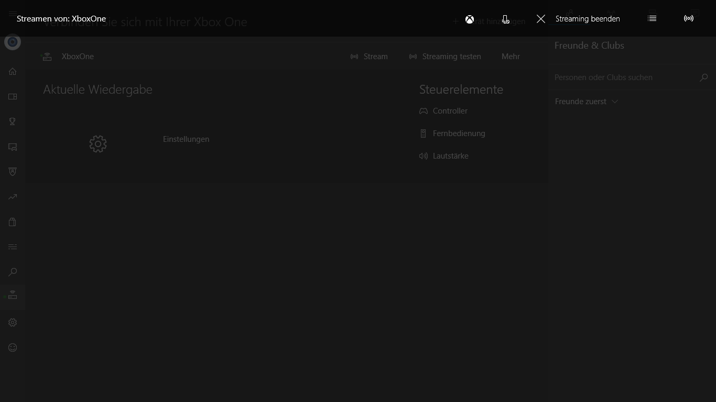Click the Freunde & Clubs heading
This screenshot has width=716, height=402.
point(589,46)
